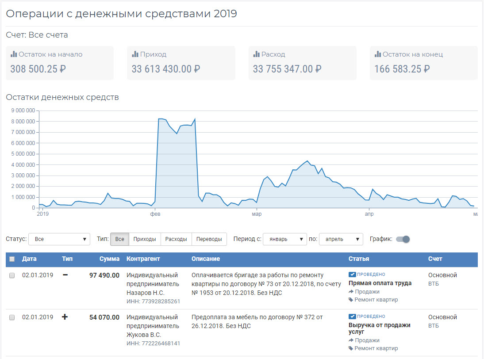
Task: Toggle the 'График' switch off
Action: click(403, 239)
